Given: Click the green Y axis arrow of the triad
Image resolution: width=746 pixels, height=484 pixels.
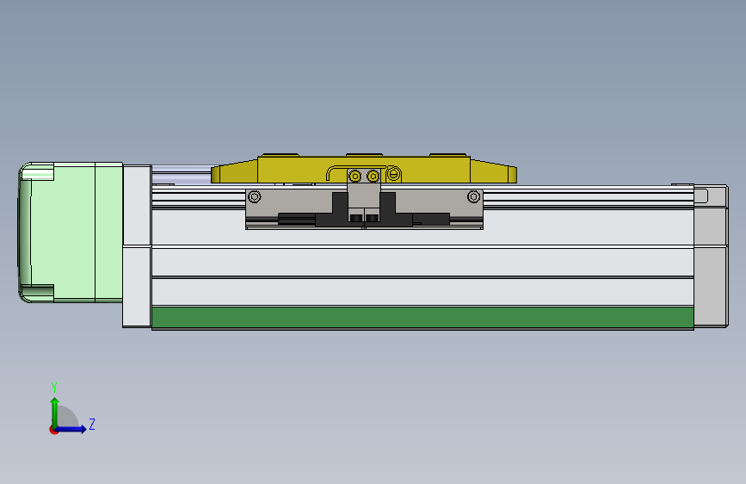Looking at the screenshot, I should (x=55, y=413).
